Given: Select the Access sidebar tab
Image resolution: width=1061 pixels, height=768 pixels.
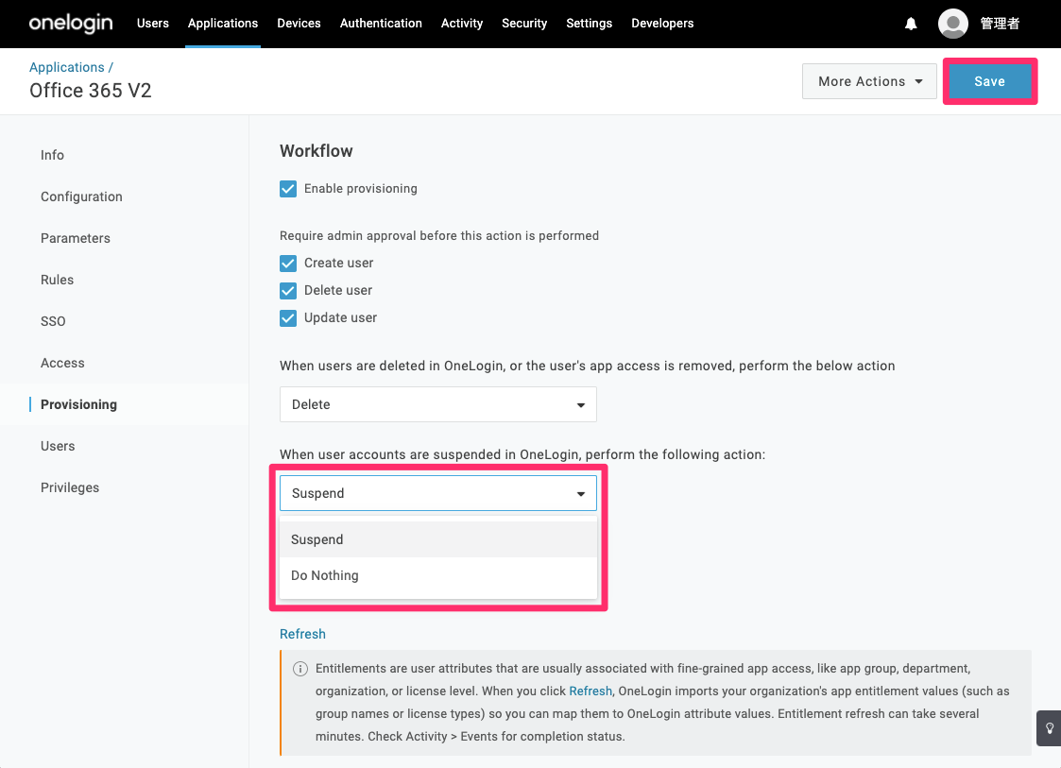Looking at the screenshot, I should 62,363.
